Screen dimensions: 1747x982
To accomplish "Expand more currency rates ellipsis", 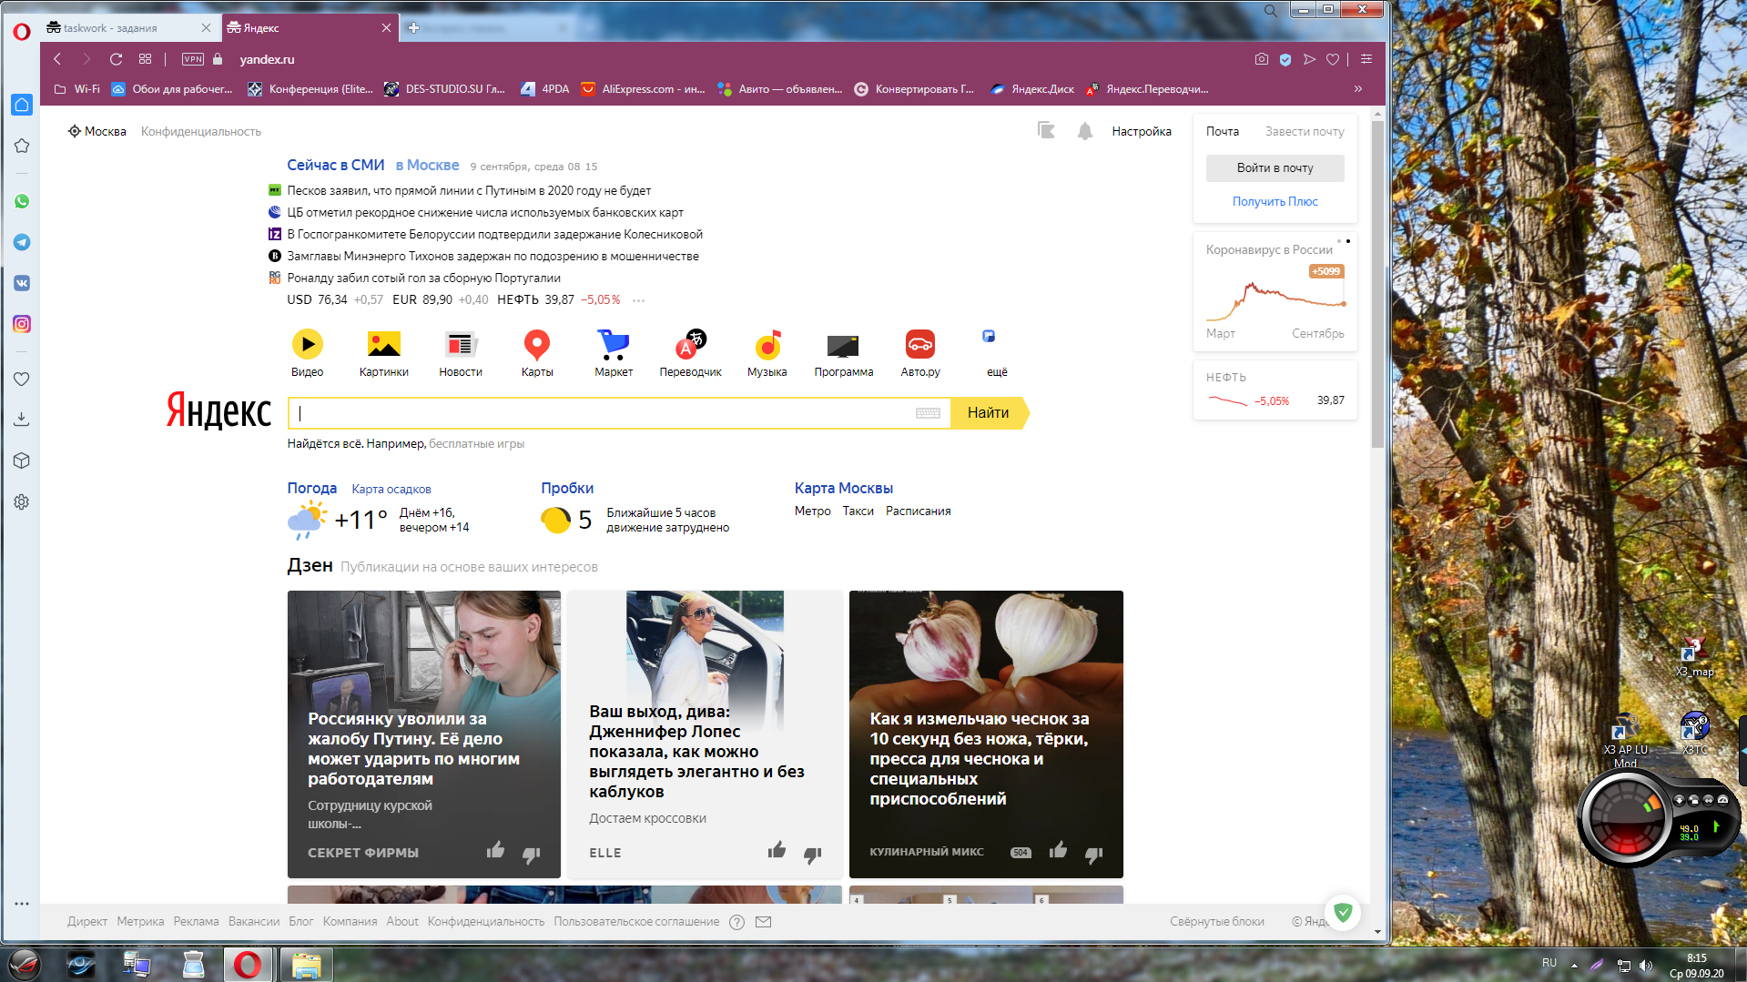I will coord(639,300).
